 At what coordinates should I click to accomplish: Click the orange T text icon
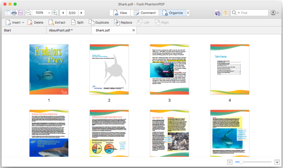225,13
